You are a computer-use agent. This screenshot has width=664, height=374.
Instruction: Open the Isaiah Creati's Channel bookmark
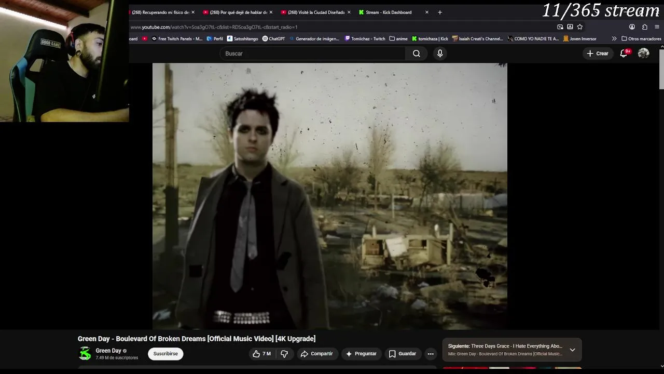pos(478,38)
